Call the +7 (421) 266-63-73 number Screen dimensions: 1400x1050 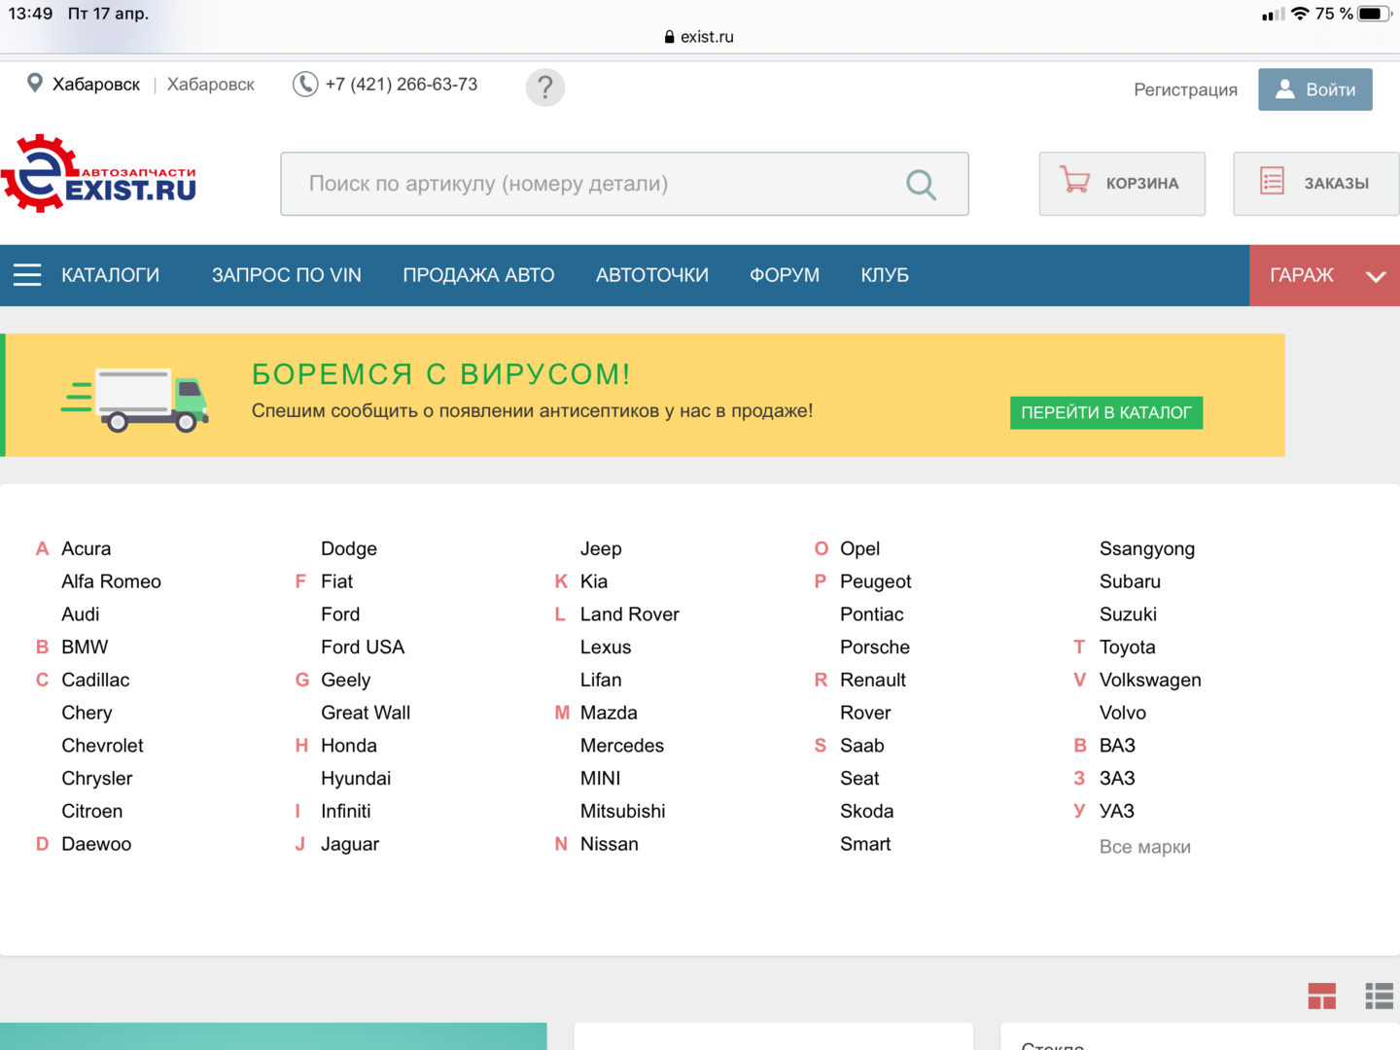pyautogui.click(x=402, y=85)
